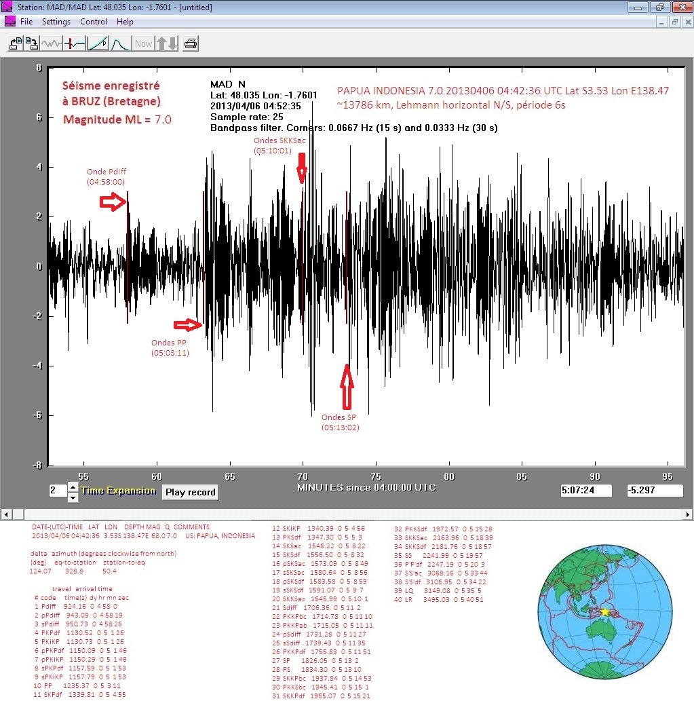Decrease Time Expansion with down arrow

pos(73,497)
